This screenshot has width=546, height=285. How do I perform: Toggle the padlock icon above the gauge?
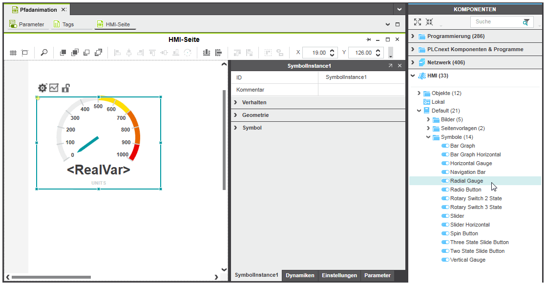[x=65, y=88]
